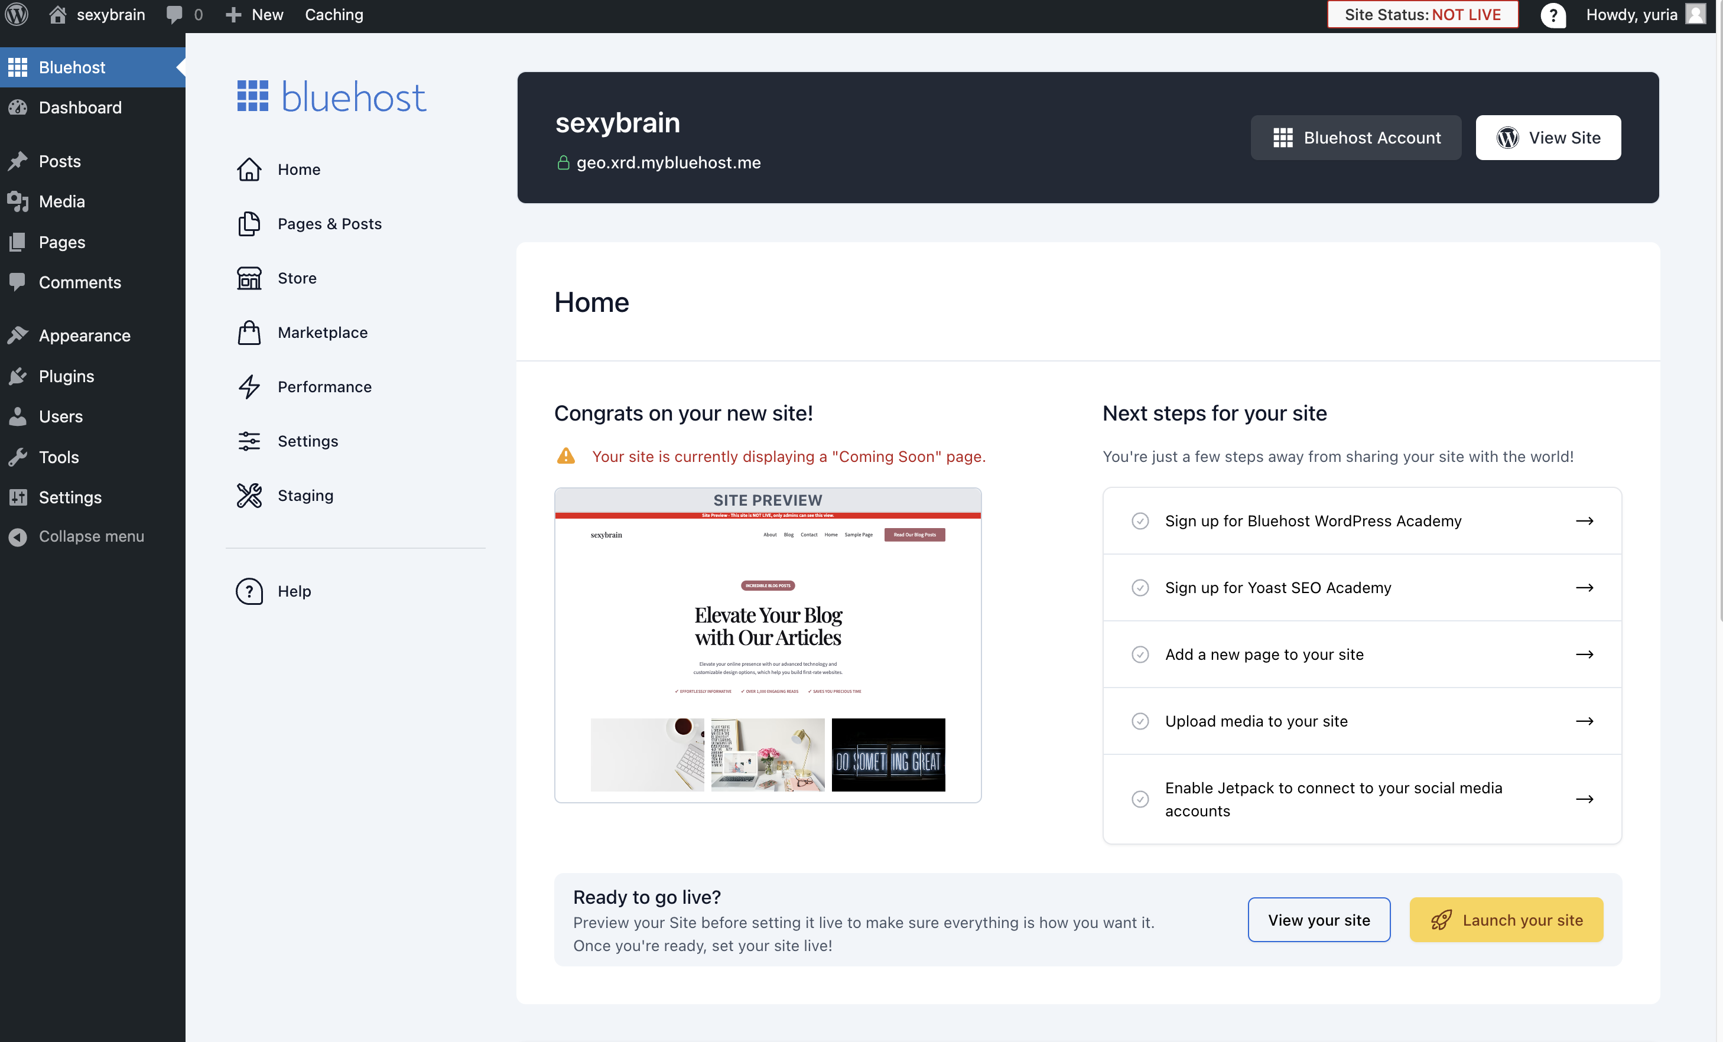Click the Plugins plug icon
This screenshot has width=1723, height=1042.
18,376
